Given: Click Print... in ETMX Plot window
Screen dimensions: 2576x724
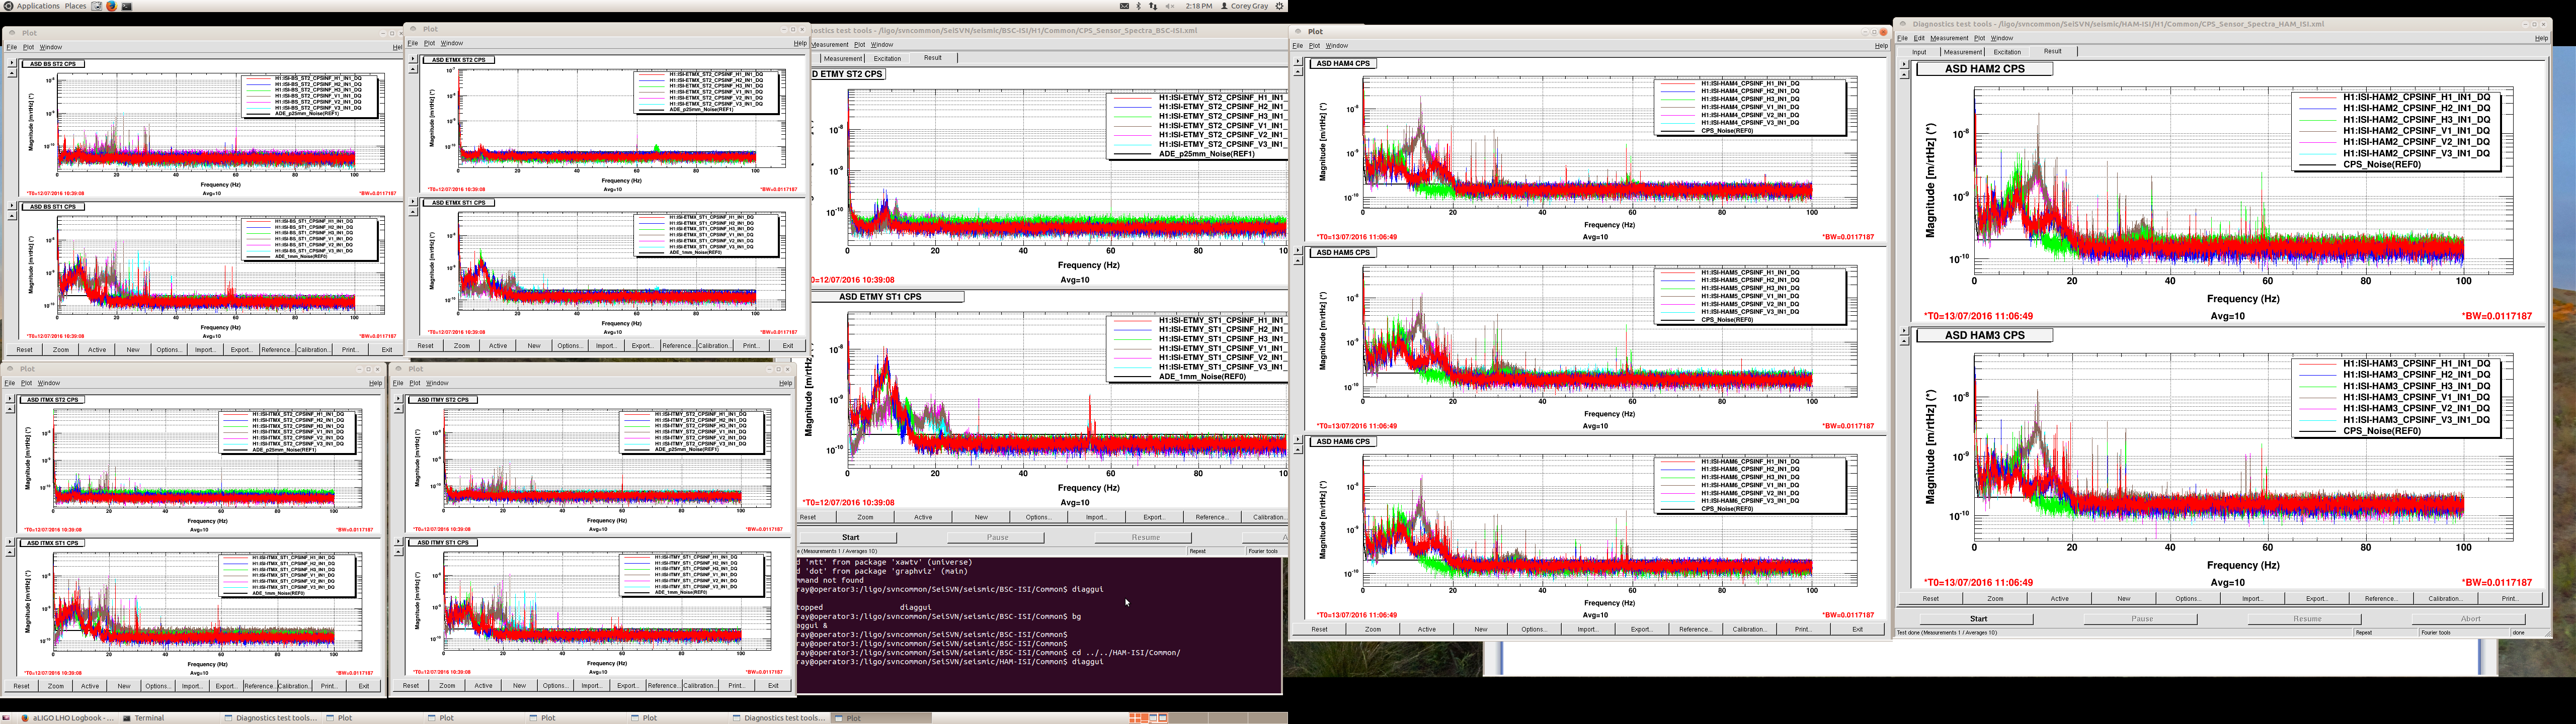Looking at the screenshot, I should pyautogui.click(x=750, y=346).
